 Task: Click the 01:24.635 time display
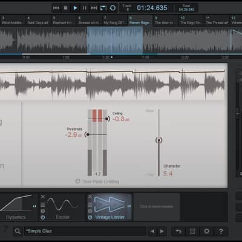click(x=152, y=8)
